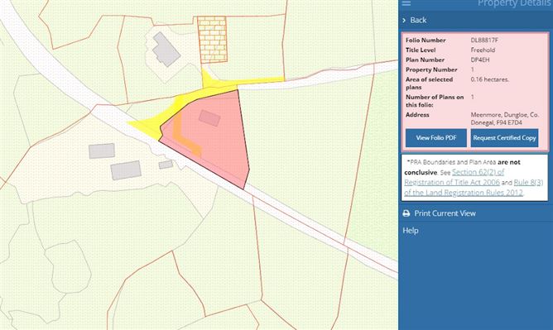553x330 pixels.
Task: Open the View Folio PDF button
Action: pos(436,137)
